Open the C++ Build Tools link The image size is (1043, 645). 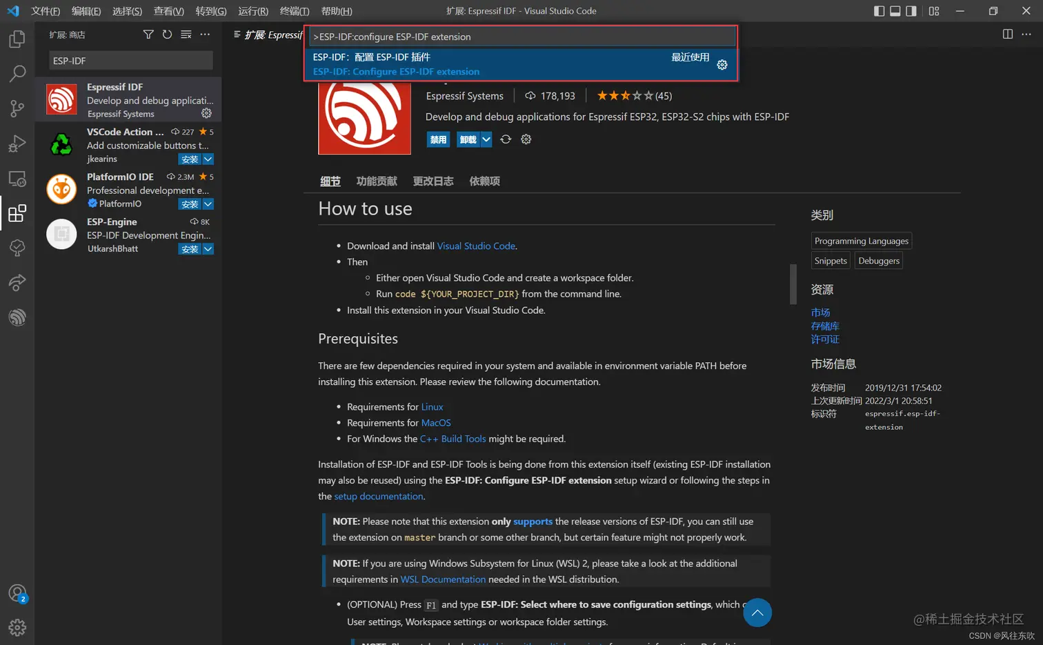453,439
